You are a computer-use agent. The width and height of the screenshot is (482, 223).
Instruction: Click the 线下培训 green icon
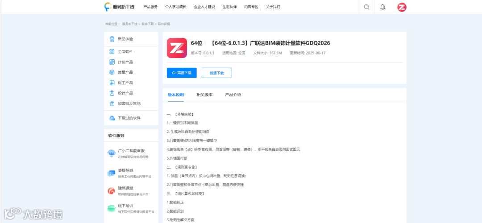point(112,209)
